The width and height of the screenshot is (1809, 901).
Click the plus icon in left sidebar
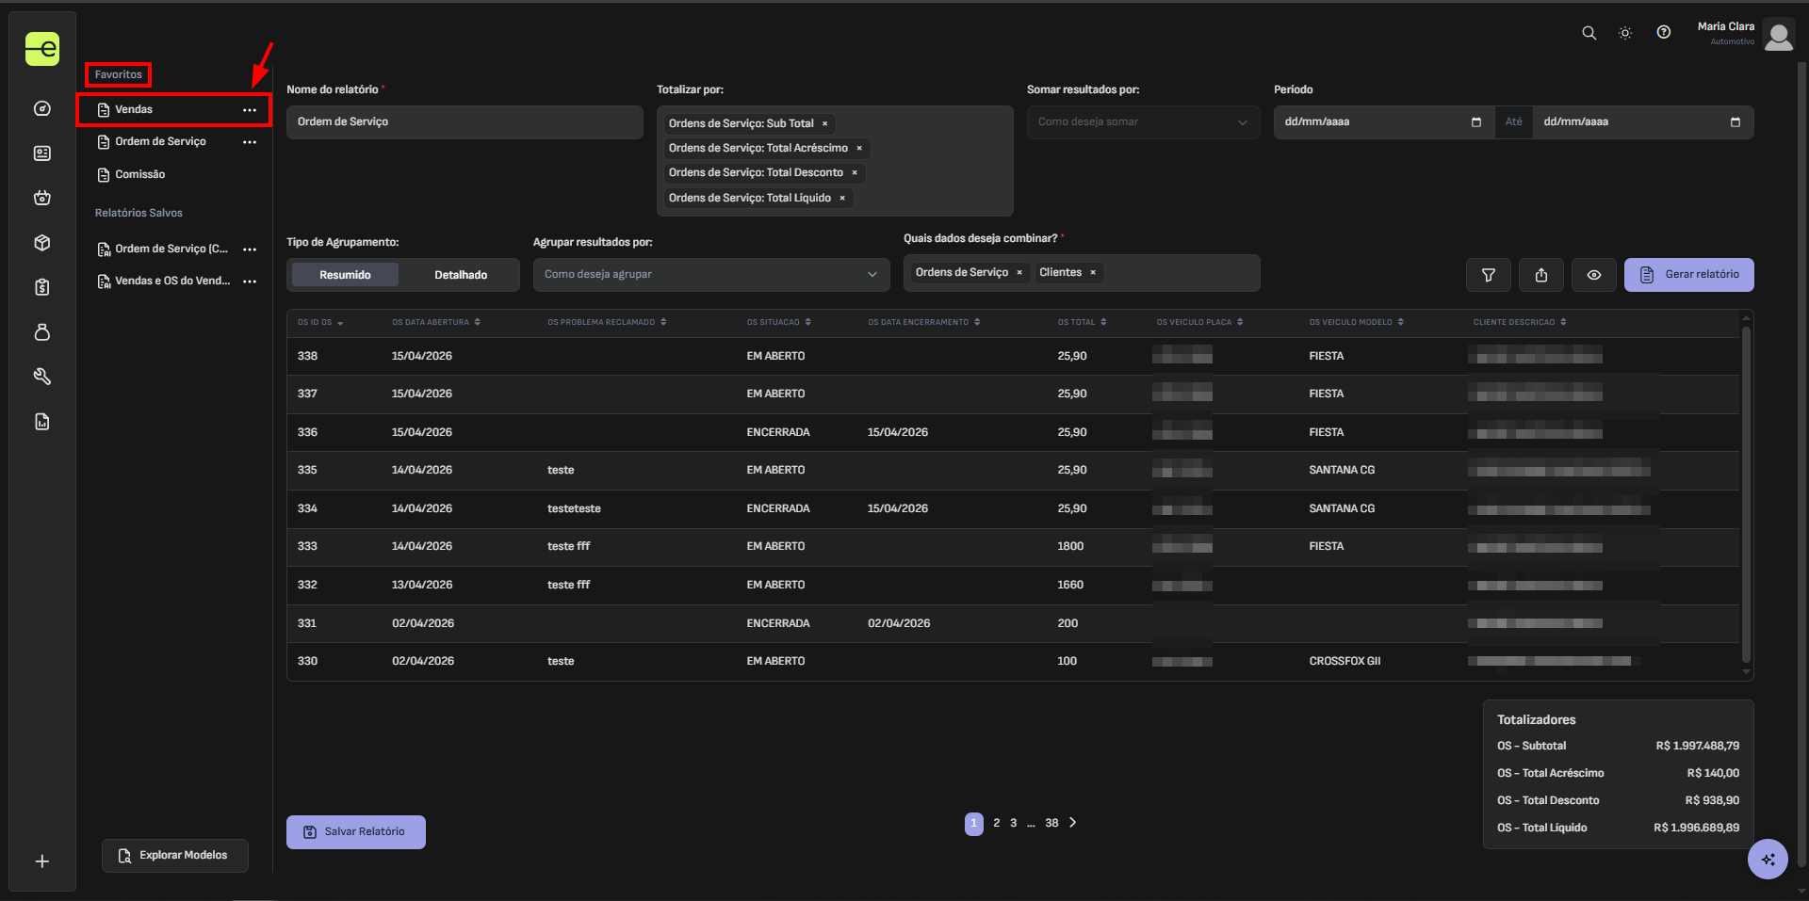click(42, 861)
